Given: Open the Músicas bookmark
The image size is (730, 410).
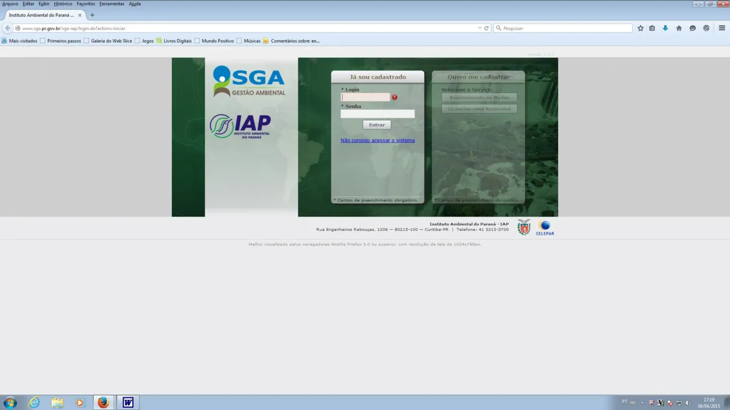Looking at the screenshot, I should click(x=249, y=41).
